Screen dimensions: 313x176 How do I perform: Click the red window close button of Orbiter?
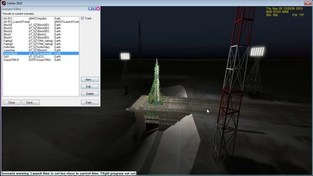[308, 3]
